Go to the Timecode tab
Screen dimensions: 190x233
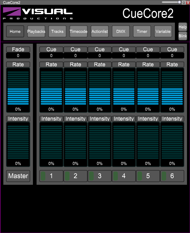(79, 31)
